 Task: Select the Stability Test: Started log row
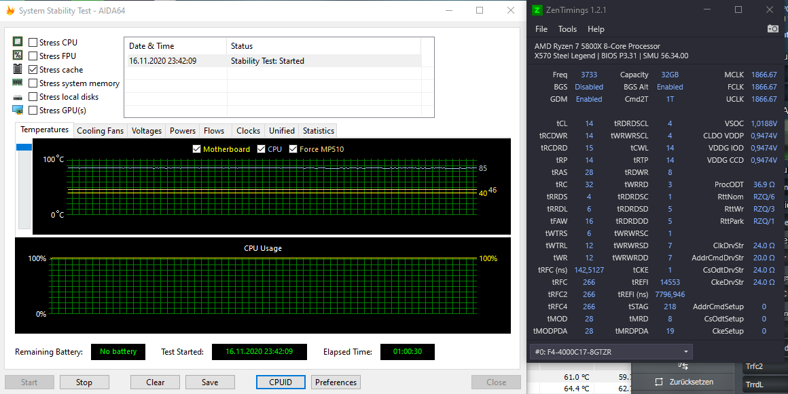[274, 61]
